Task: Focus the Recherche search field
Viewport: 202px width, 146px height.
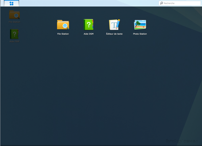Action: coord(180,3)
